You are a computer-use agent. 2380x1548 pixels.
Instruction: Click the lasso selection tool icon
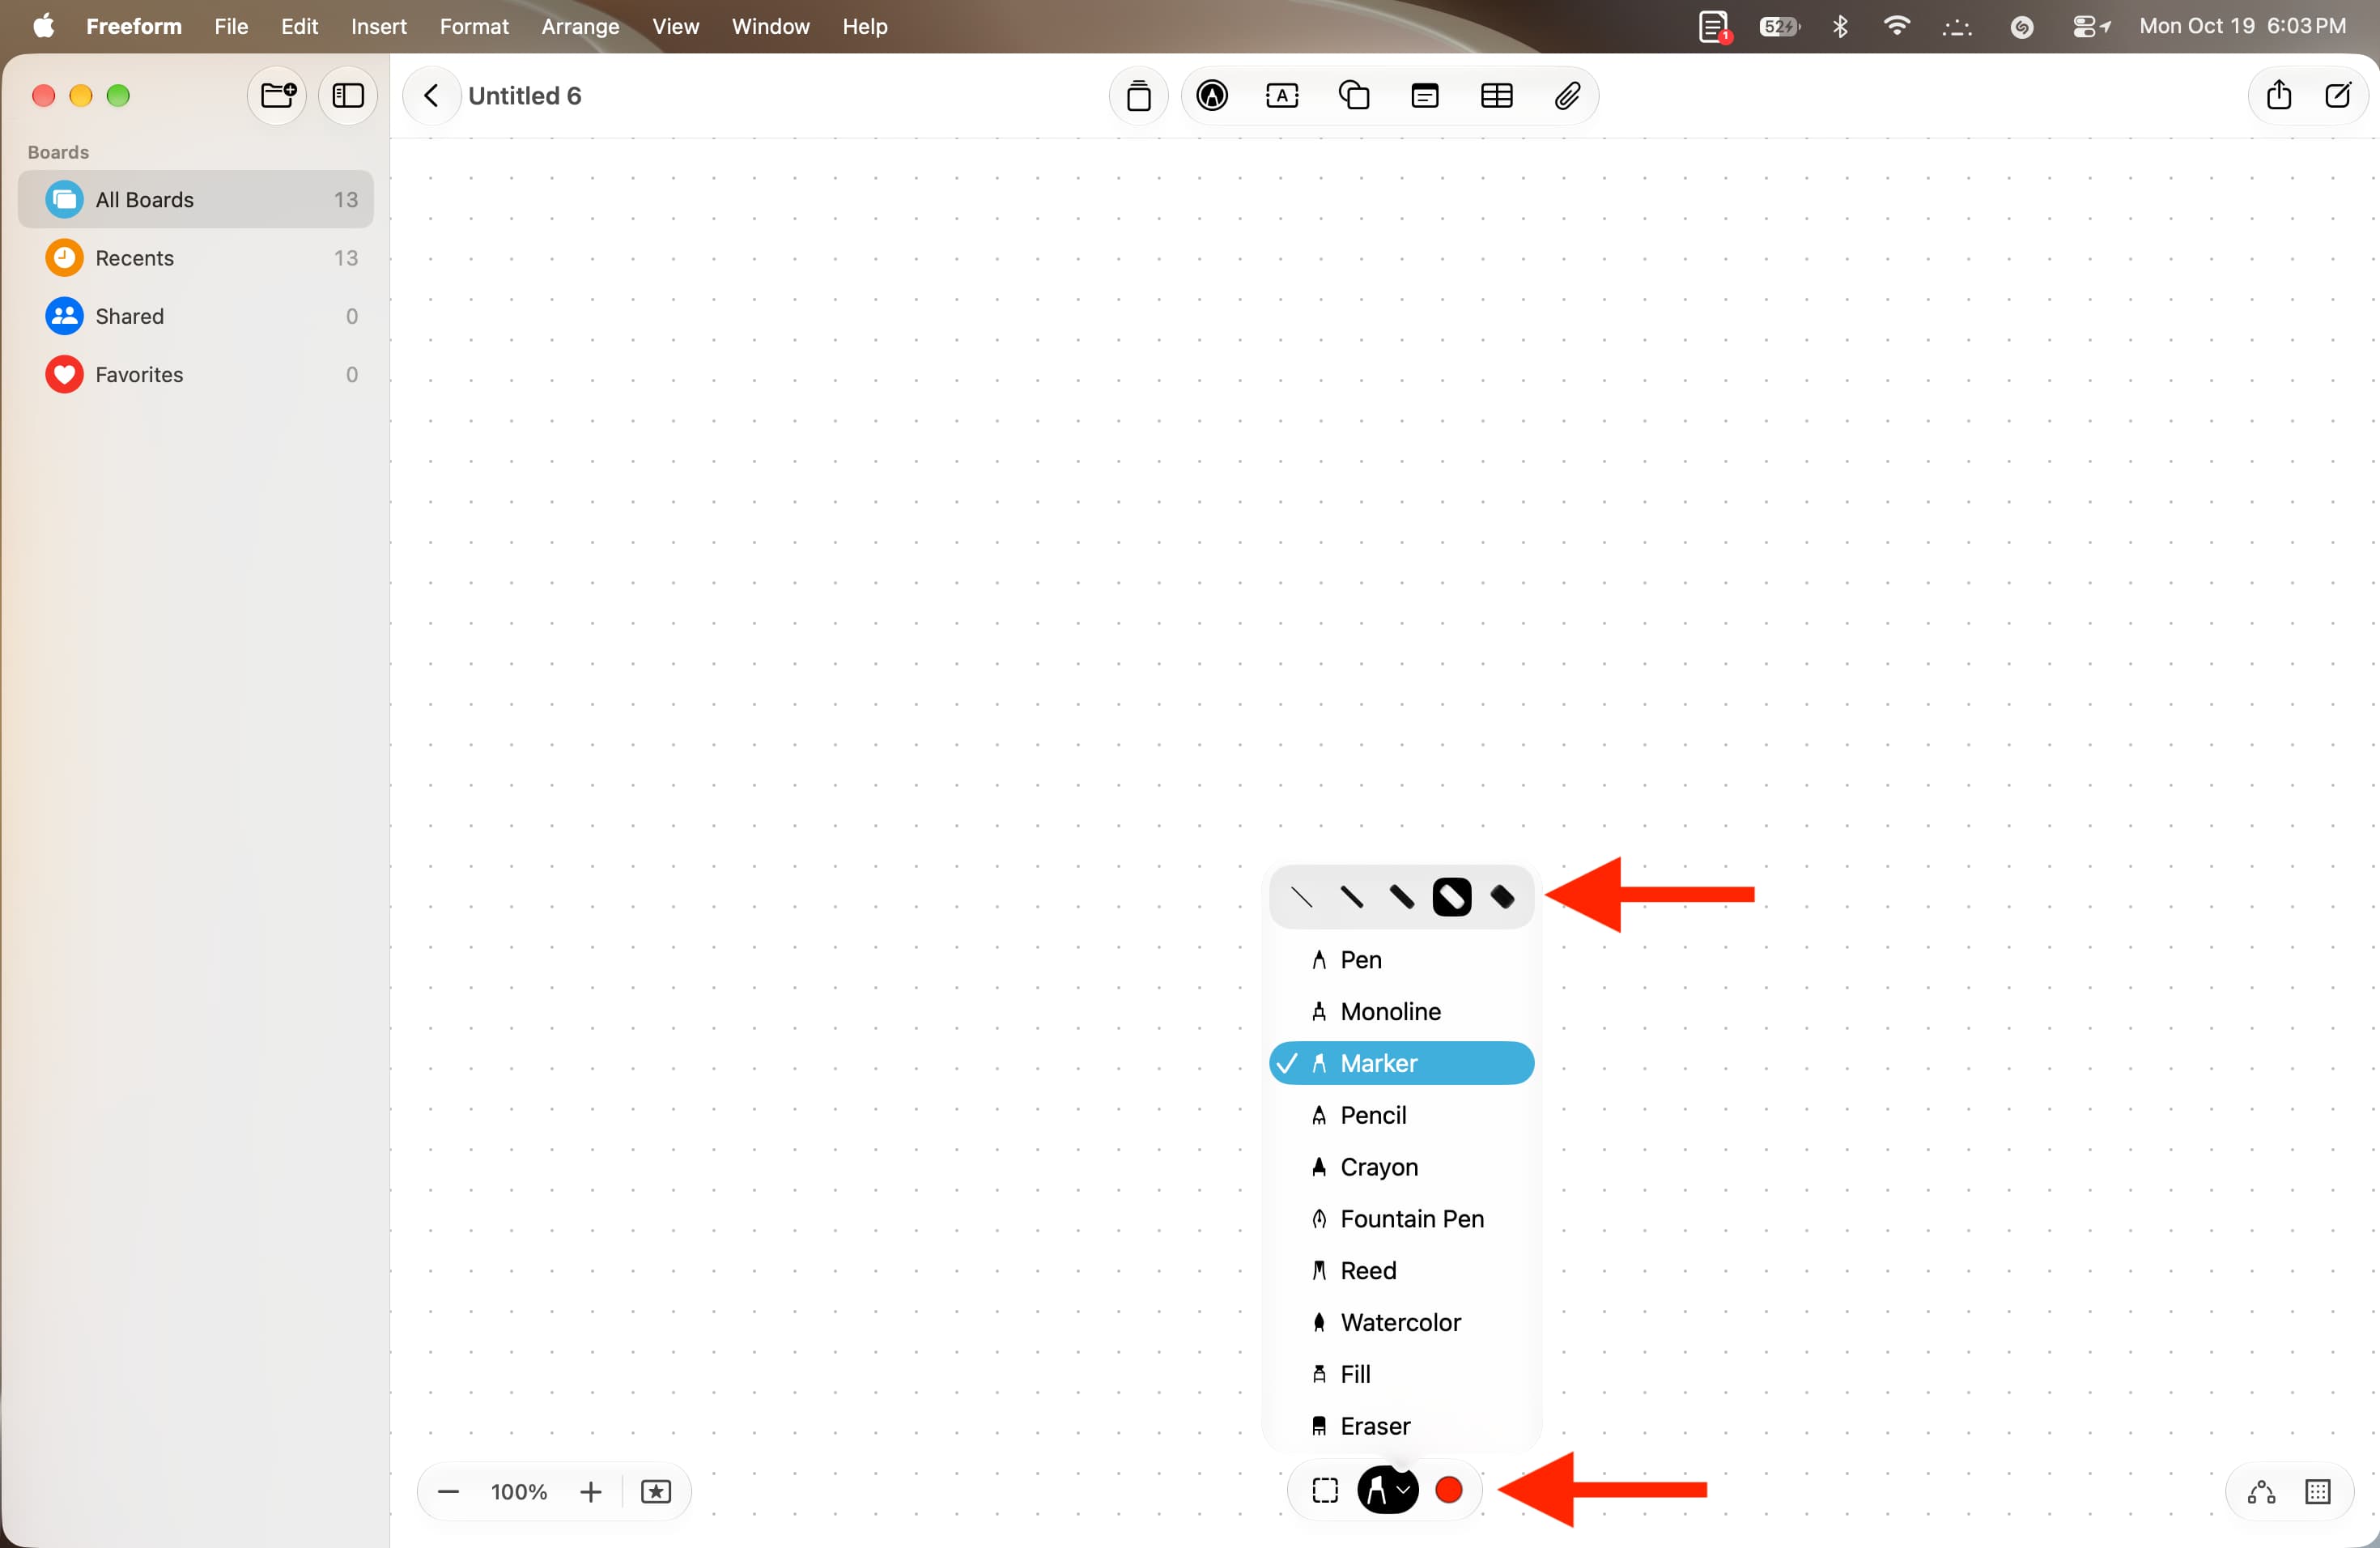[x=1325, y=1491]
